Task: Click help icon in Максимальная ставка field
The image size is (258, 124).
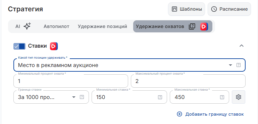Action: [x=222, y=97]
